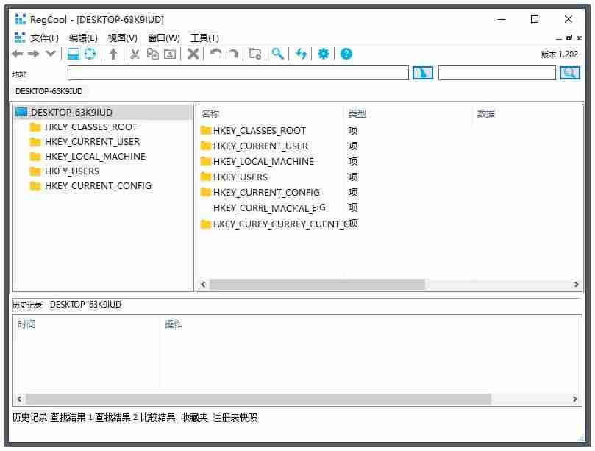
Task: Go back with the left arrow toolbar icon
Action: [x=18, y=54]
